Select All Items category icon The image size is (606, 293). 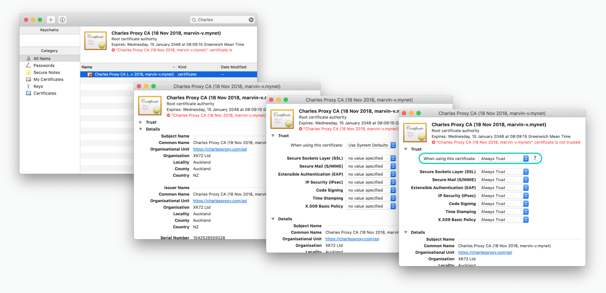(x=28, y=58)
